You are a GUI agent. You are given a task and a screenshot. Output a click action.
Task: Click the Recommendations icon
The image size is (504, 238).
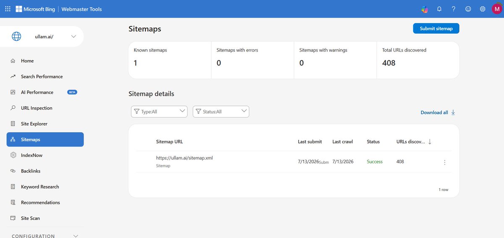click(x=13, y=202)
